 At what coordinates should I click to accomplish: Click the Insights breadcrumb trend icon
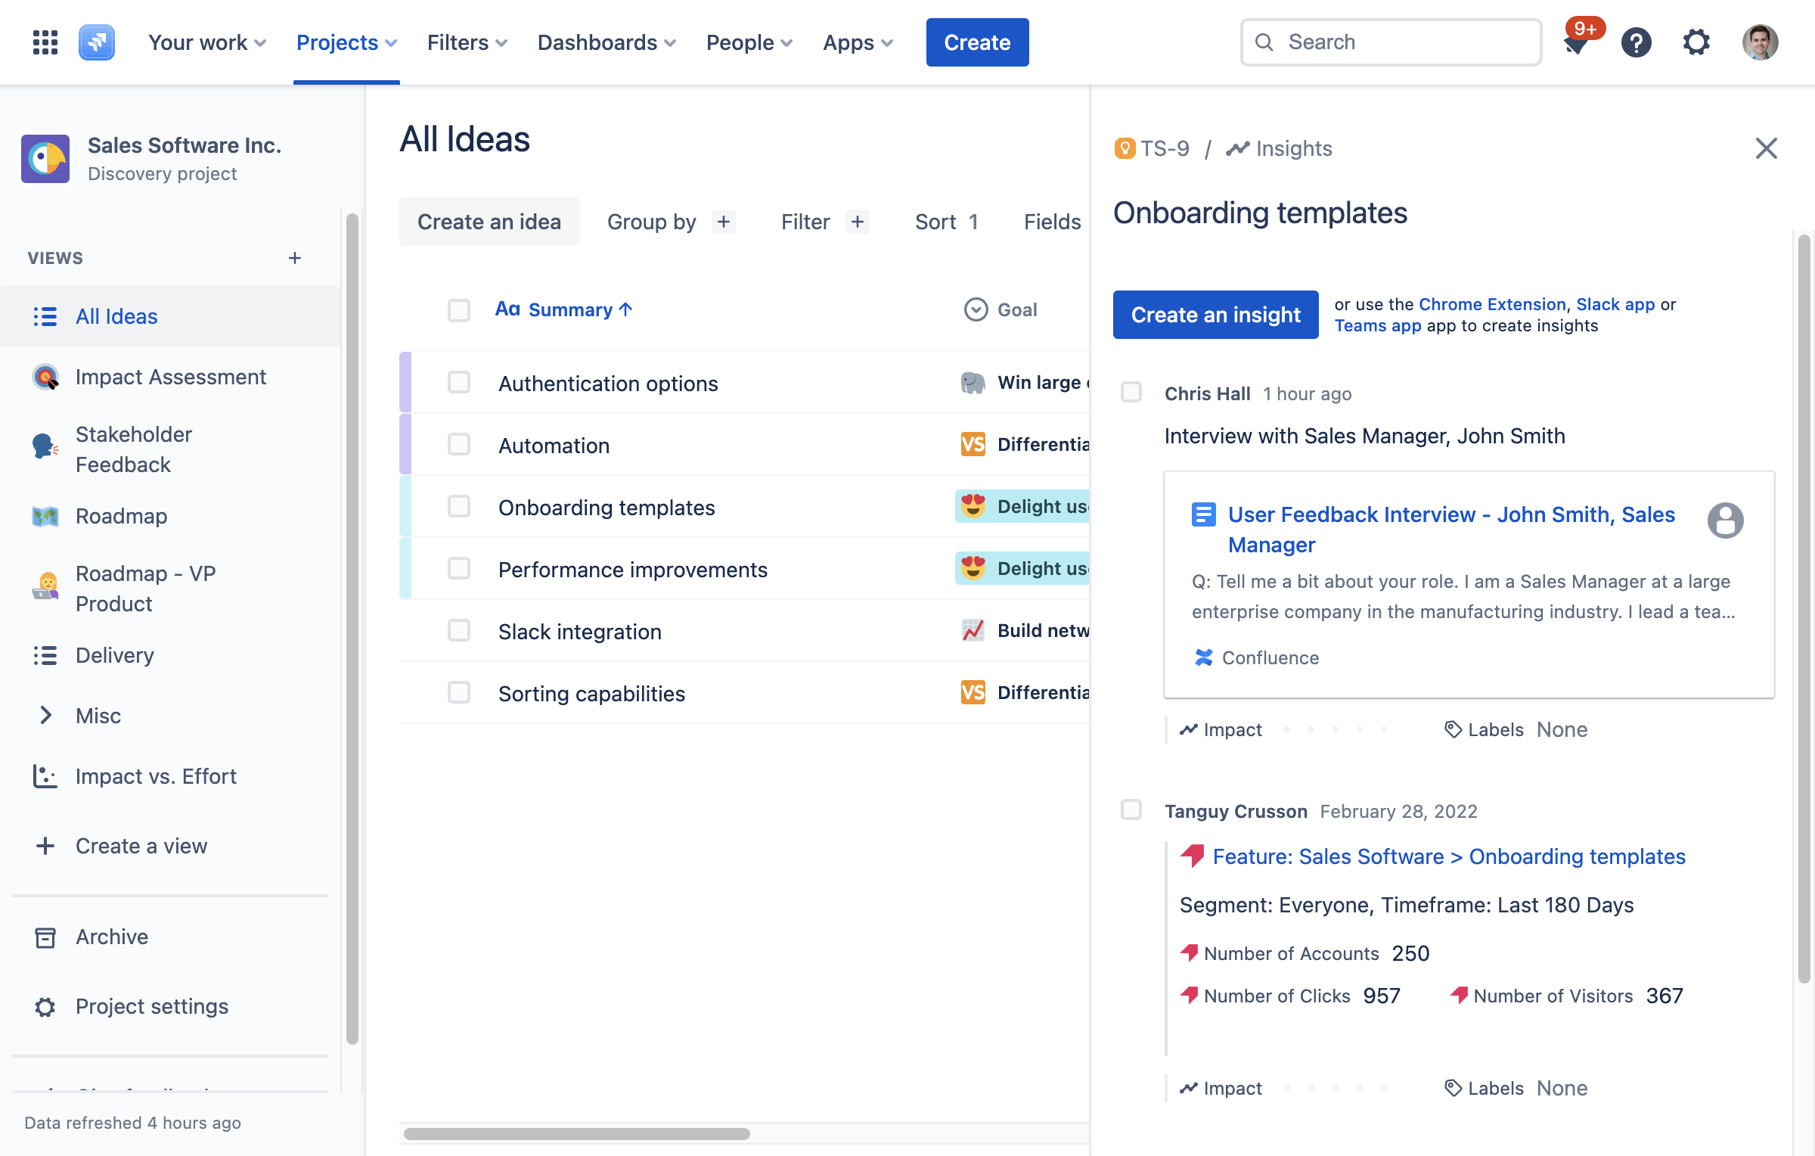(x=1237, y=148)
